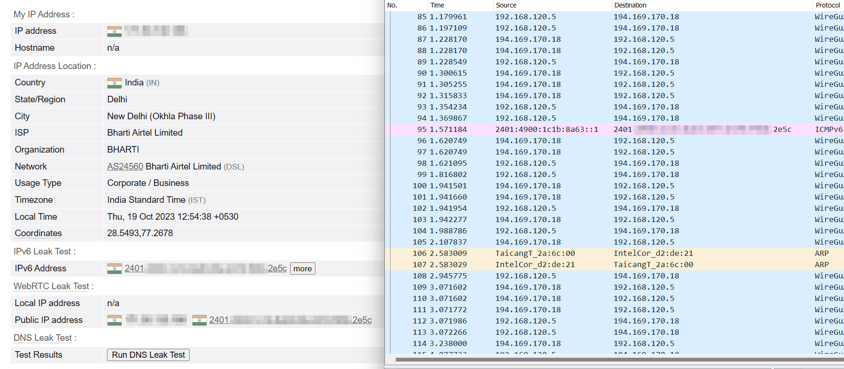Sort packets by the Source column header
This screenshot has width=844, height=369.
[x=552, y=5]
